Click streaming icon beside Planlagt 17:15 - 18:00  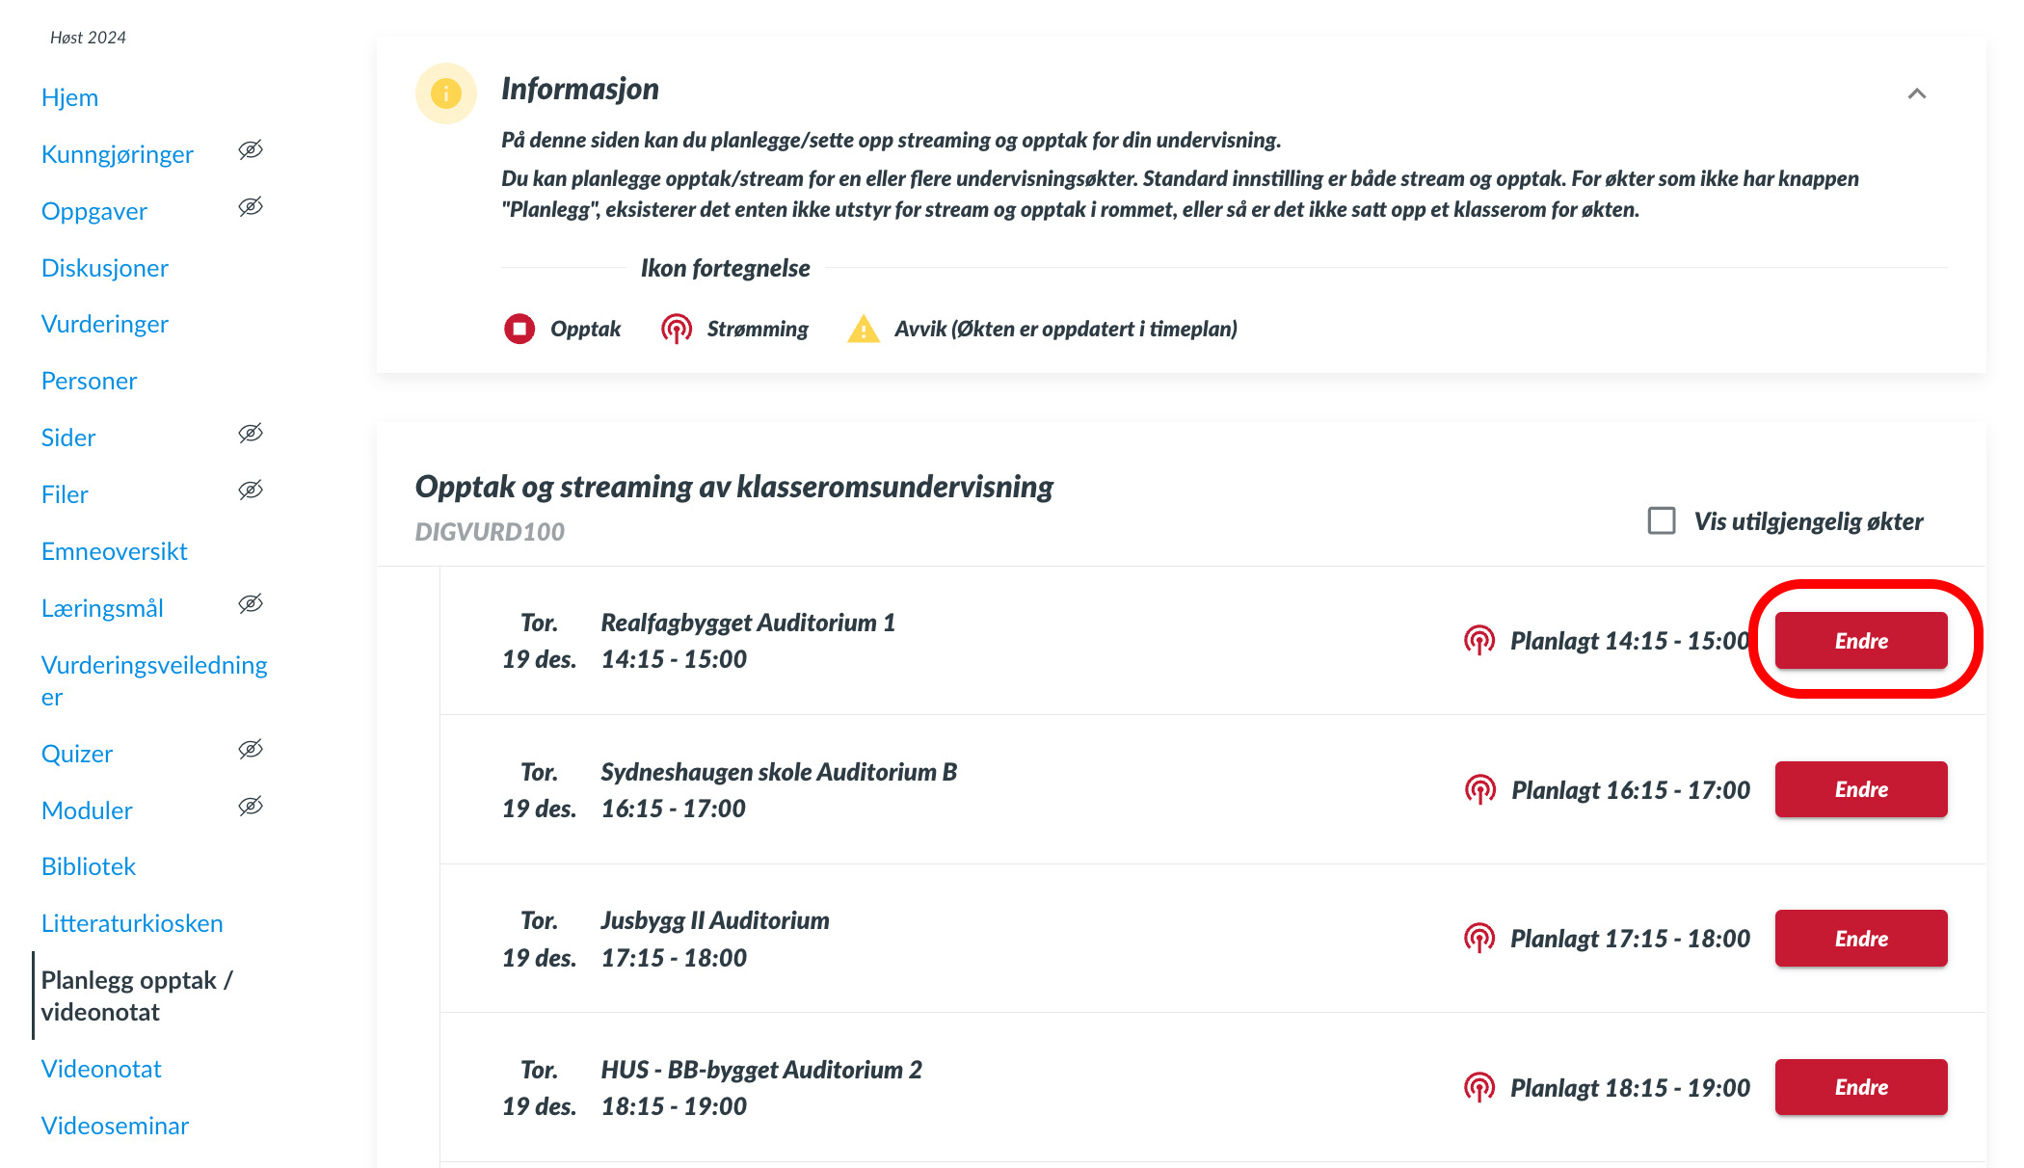1479,938
